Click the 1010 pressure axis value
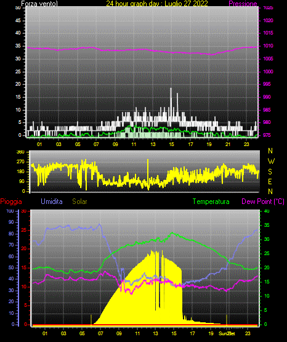The image size is (287, 342). point(268,46)
